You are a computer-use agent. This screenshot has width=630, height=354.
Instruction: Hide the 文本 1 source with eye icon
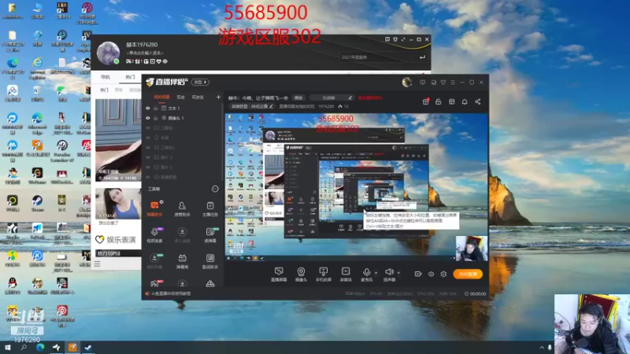(148, 109)
